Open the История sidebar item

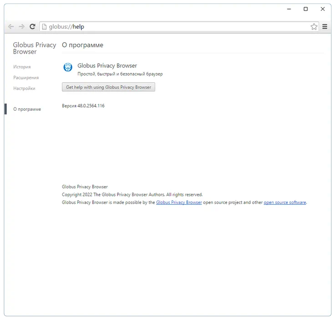pos(22,67)
